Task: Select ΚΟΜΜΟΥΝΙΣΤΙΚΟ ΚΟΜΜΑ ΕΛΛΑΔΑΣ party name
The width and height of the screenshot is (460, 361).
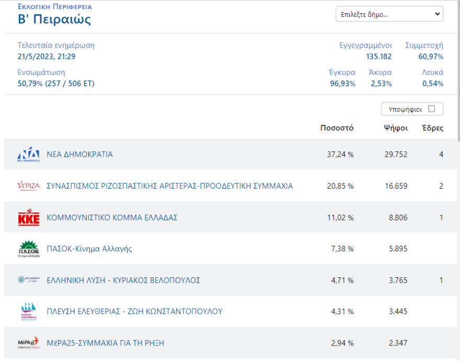Action: [x=112, y=217]
